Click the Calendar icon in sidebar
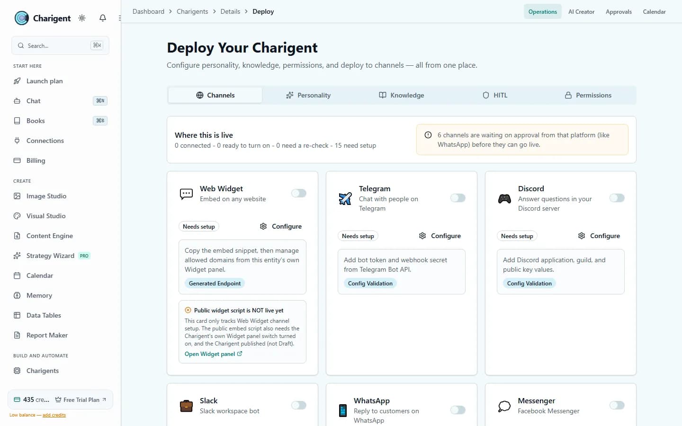 (x=17, y=275)
